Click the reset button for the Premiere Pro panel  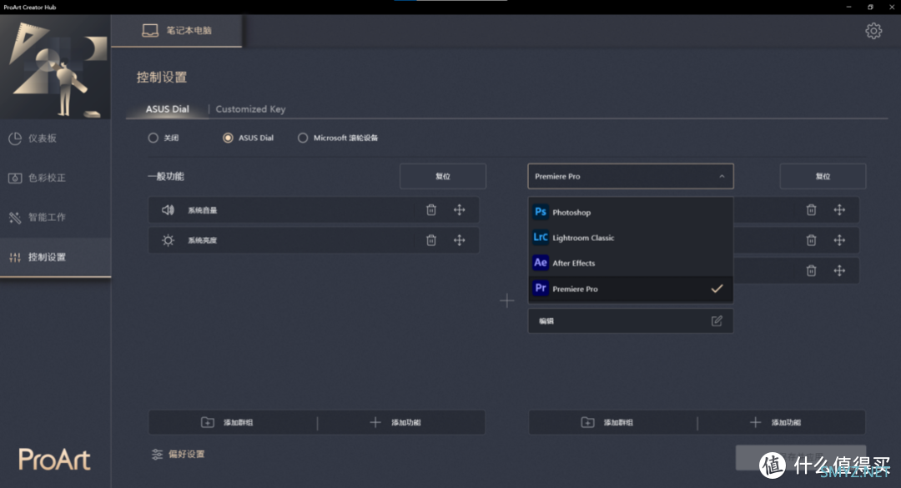823,177
